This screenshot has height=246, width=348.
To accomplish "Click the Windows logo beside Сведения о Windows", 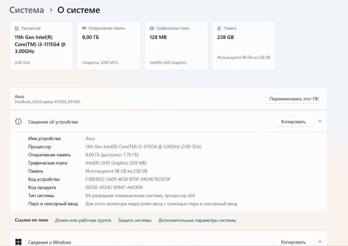I will 18,242.
